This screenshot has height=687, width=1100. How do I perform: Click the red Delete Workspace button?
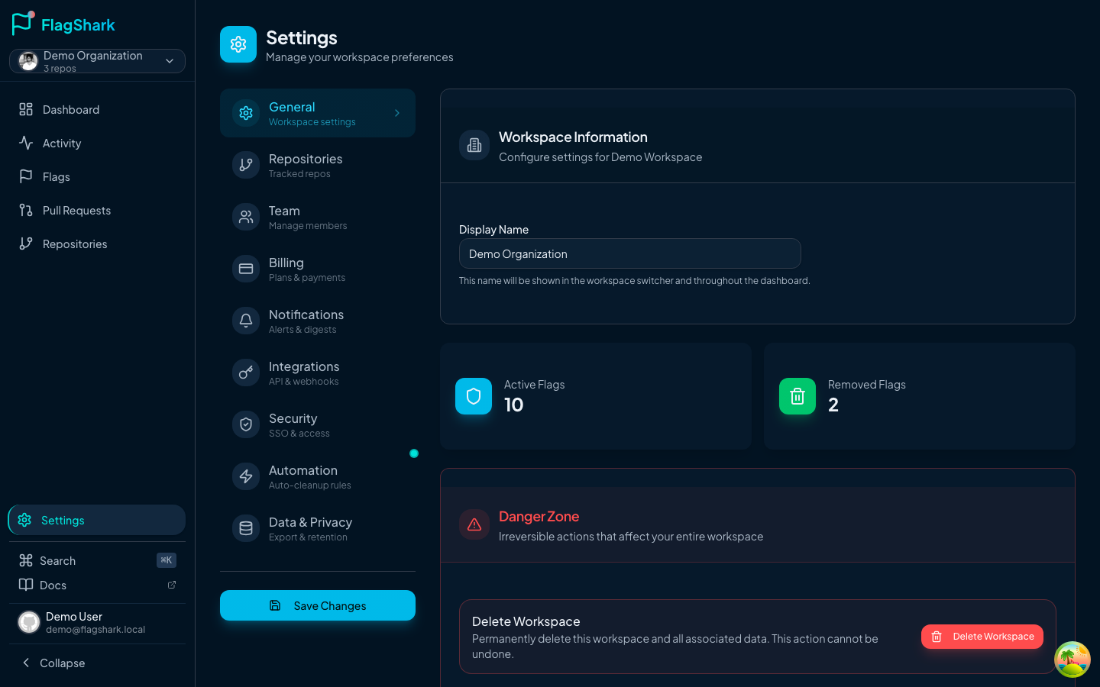(982, 637)
